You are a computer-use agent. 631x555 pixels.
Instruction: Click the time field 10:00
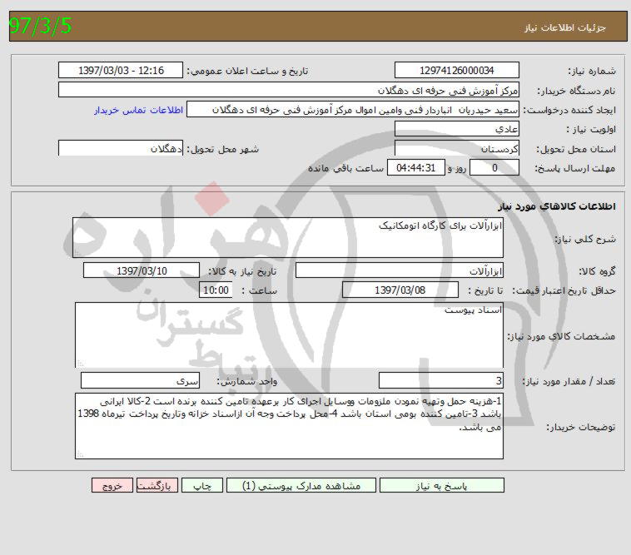(x=216, y=290)
